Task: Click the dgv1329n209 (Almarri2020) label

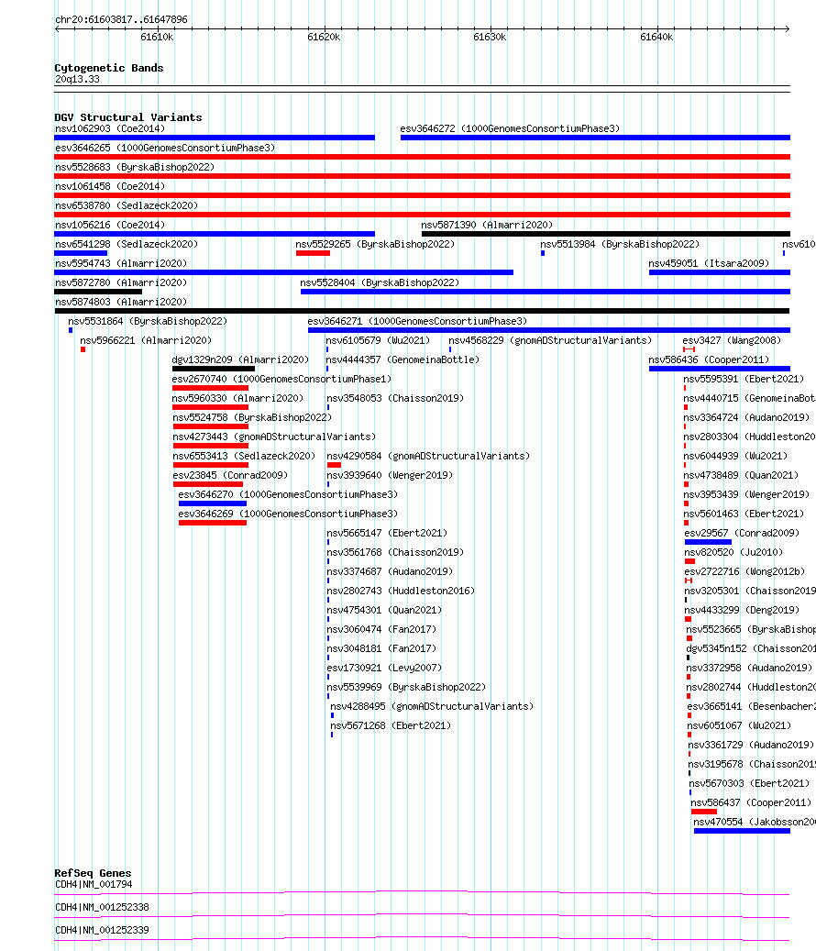Action: [x=240, y=360]
